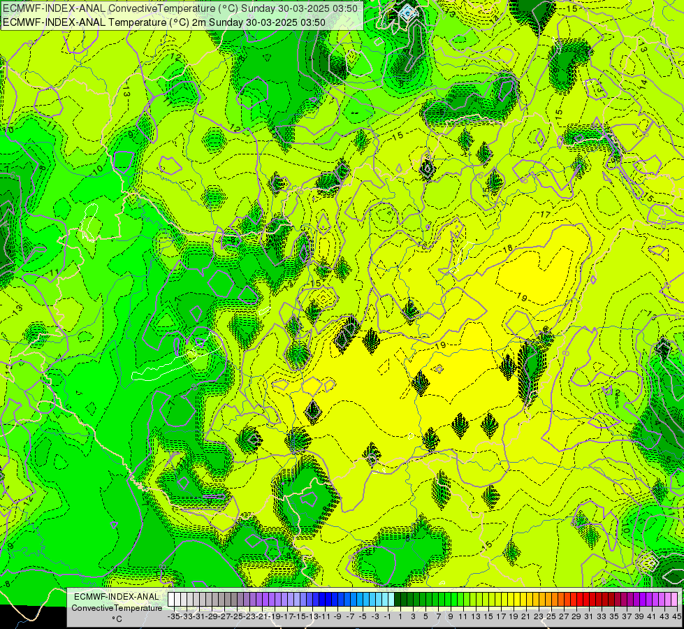Screen dimensions: 684x629
Task: Click the '43' legend tick label
Action: click(x=664, y=617)
